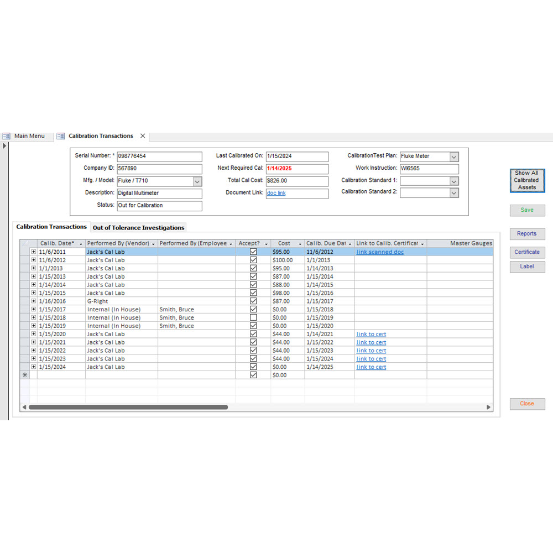This screenshot has width=553, height=553.
Task: Select the Calibration Transactions subform tab
Action: [x=51, y=226]
